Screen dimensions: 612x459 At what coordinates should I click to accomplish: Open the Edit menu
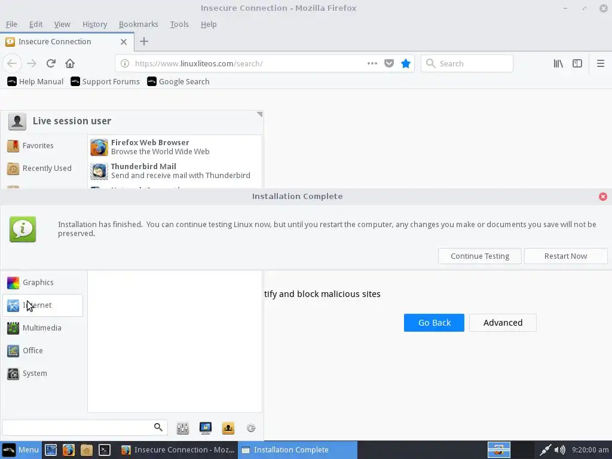point(35,24)
